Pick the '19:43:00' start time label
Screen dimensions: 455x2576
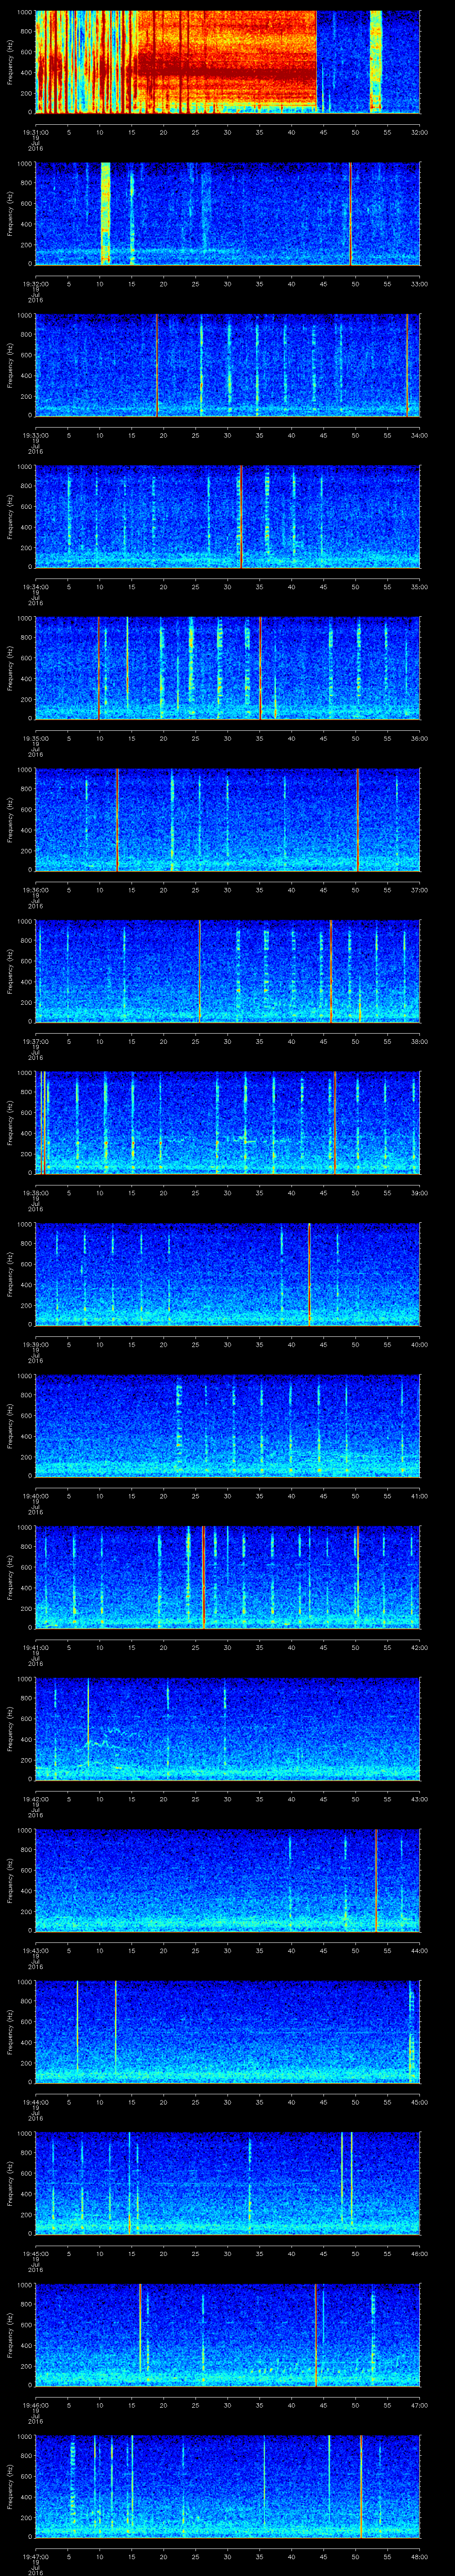[35, 1950]
